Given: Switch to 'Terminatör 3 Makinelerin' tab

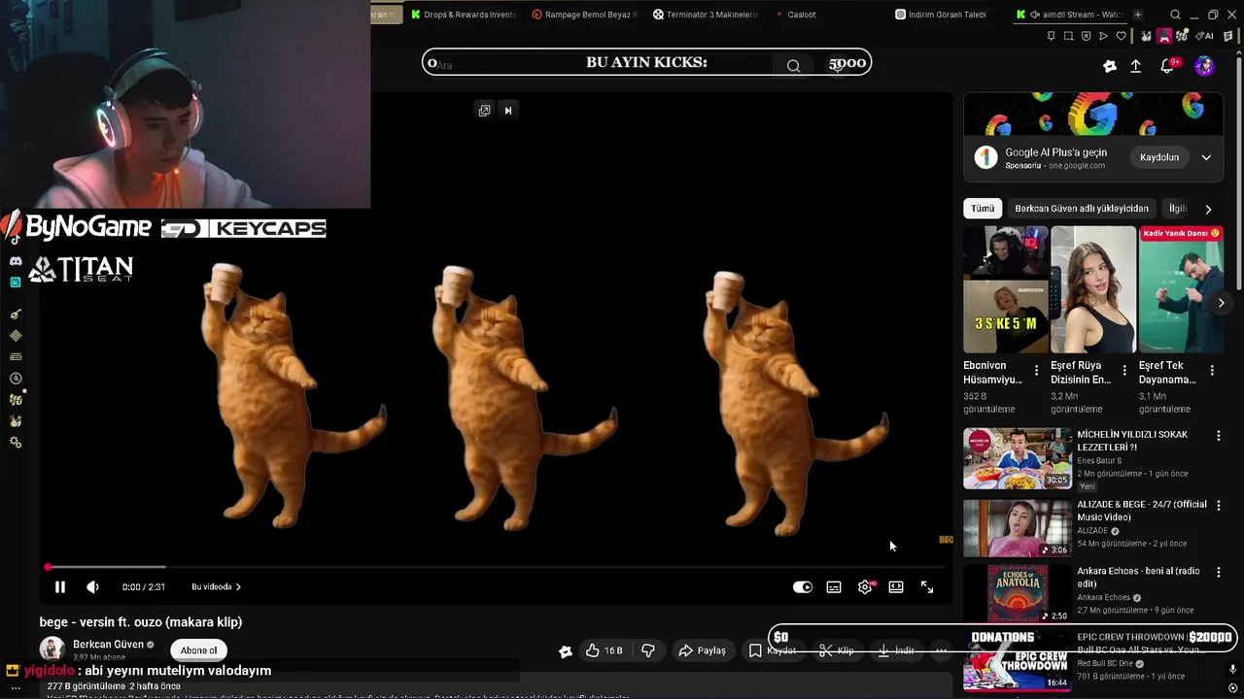Looking at the screenshot, I should point(707,15).
